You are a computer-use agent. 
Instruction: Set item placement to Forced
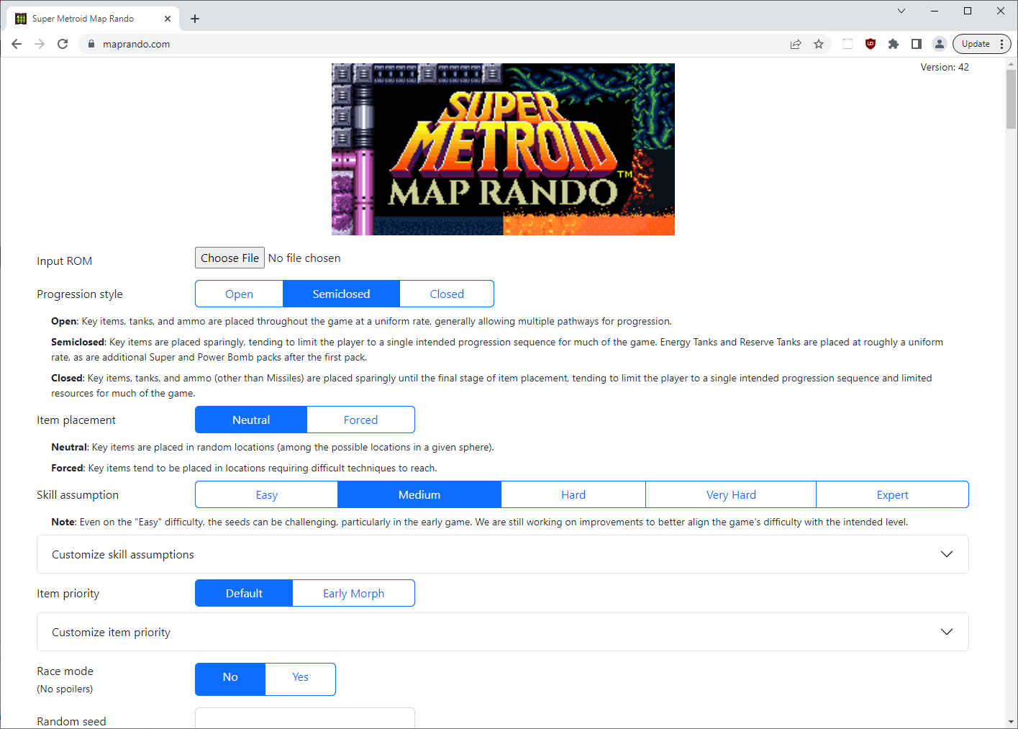coord(360,420)
